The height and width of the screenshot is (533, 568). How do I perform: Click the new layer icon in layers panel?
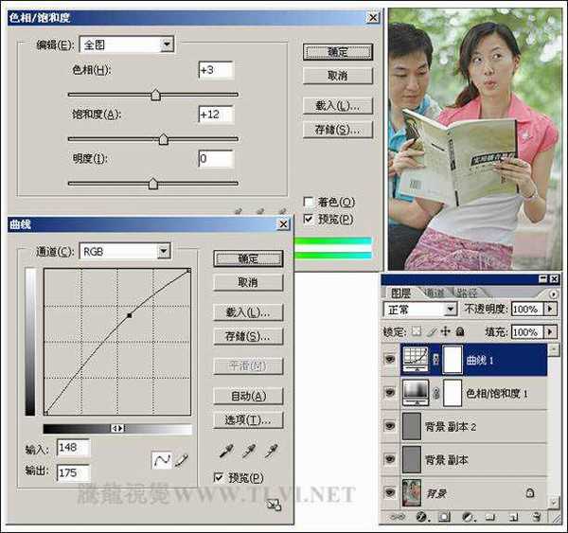[511, 517]
